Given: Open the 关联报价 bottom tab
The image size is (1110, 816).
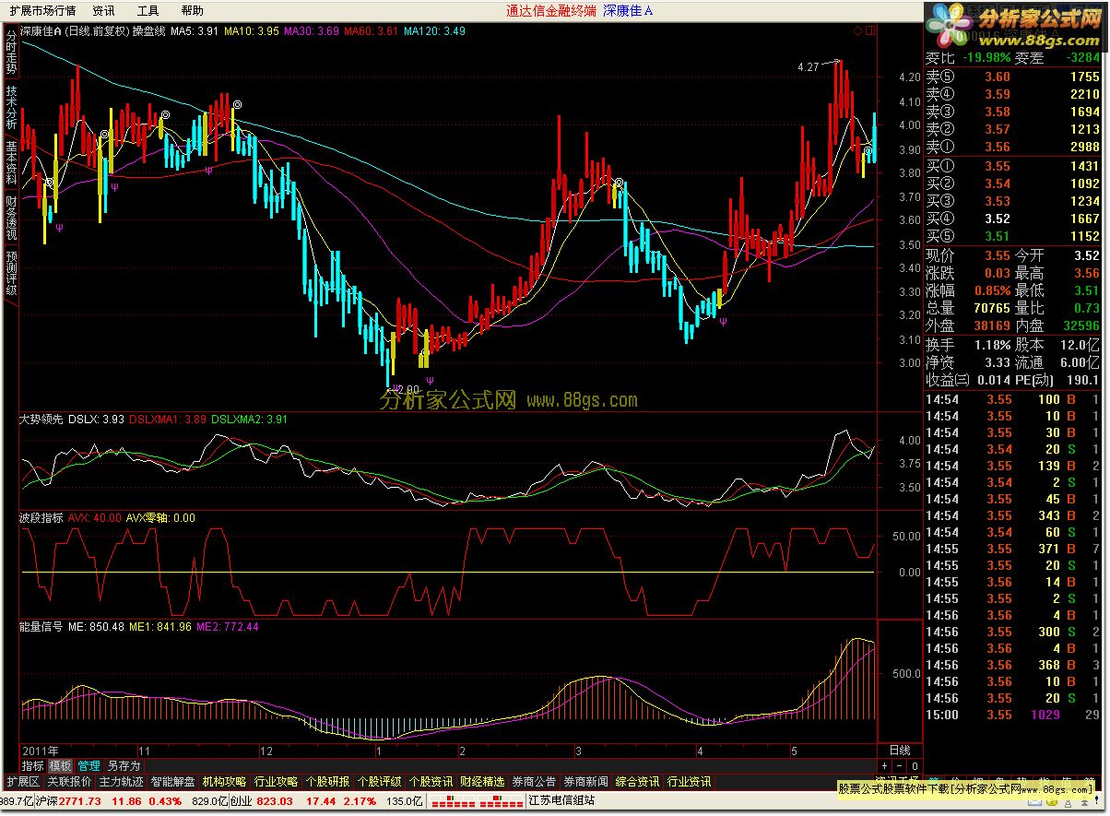Looking at the screenshot, I should click(70, 782).
